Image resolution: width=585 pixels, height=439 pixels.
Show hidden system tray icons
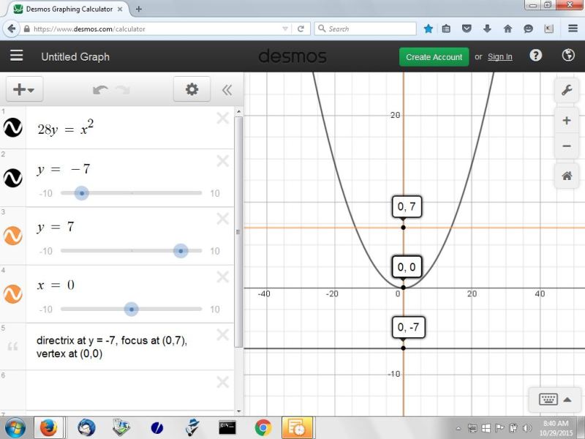[458, 428]
